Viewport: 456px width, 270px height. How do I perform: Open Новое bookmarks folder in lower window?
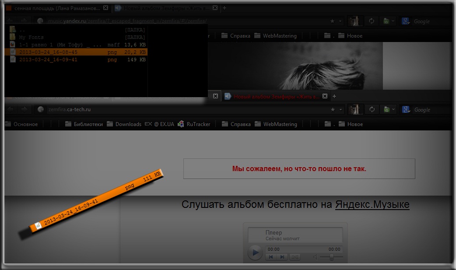pos(351,124)
